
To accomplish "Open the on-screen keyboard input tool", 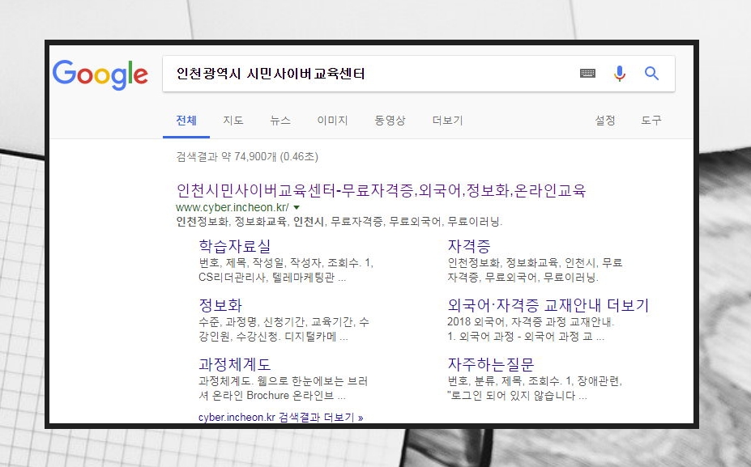I will [x=587, y=73].
